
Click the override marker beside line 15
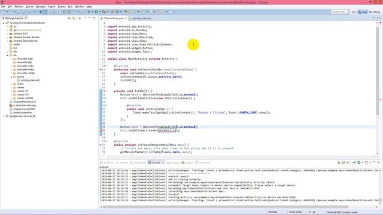coord(101,69)
